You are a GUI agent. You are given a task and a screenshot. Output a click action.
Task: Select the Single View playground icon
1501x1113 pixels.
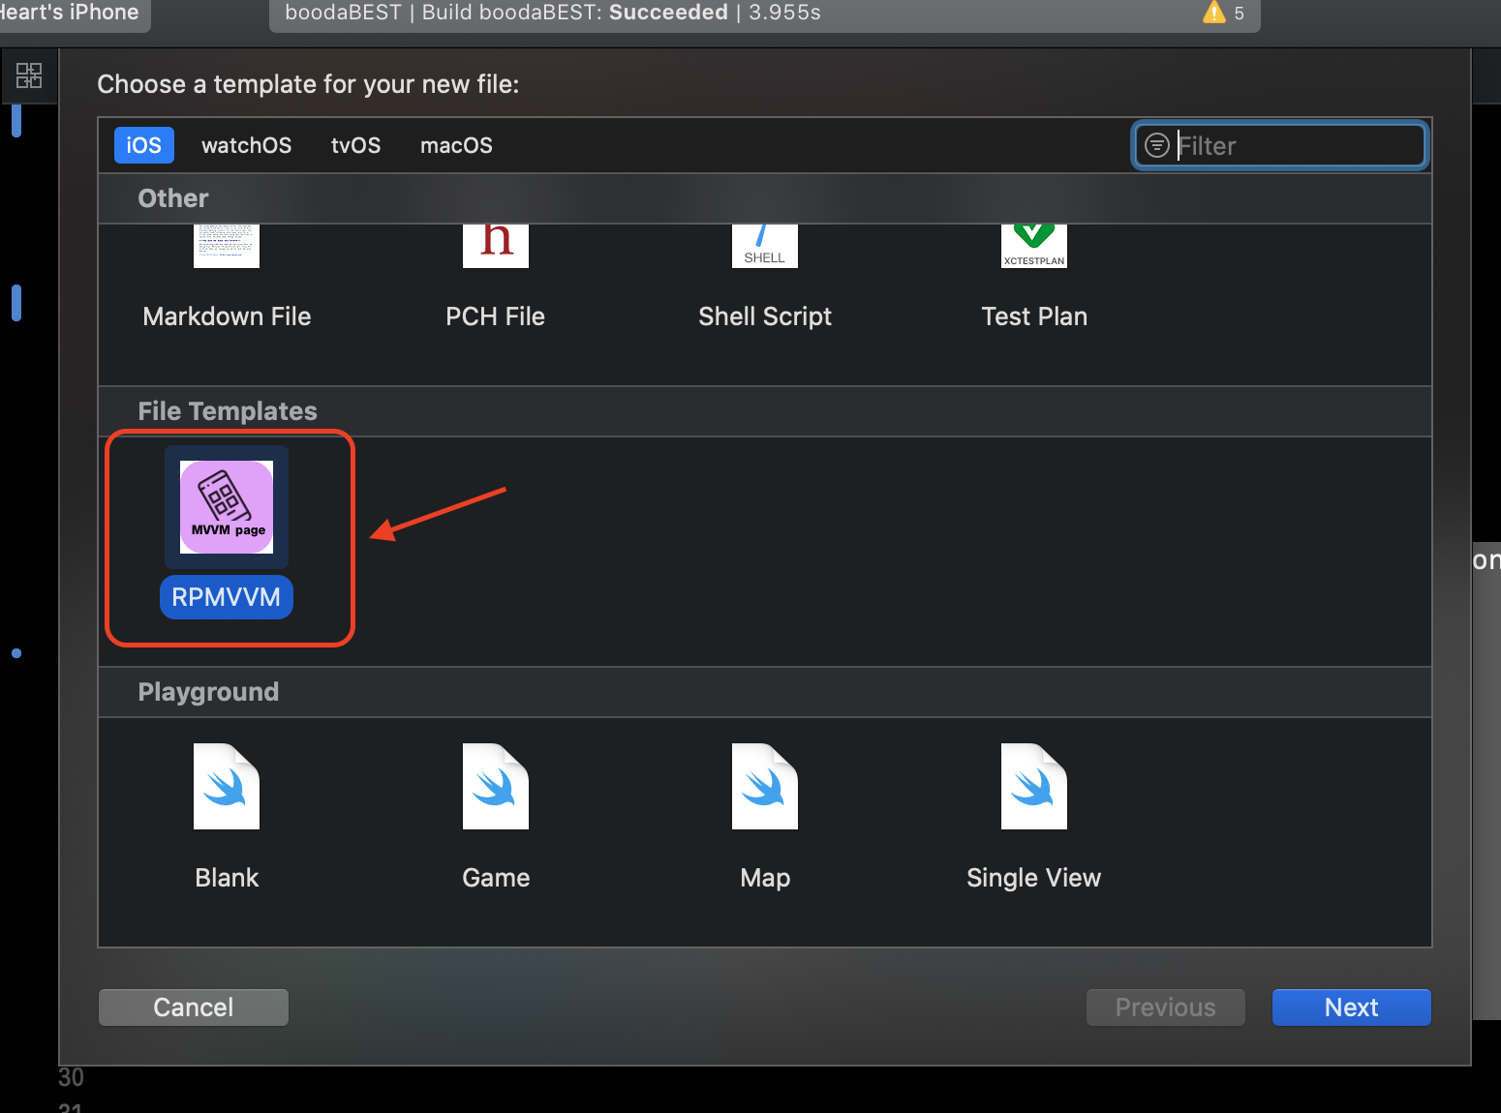(x=1034, y=786)
